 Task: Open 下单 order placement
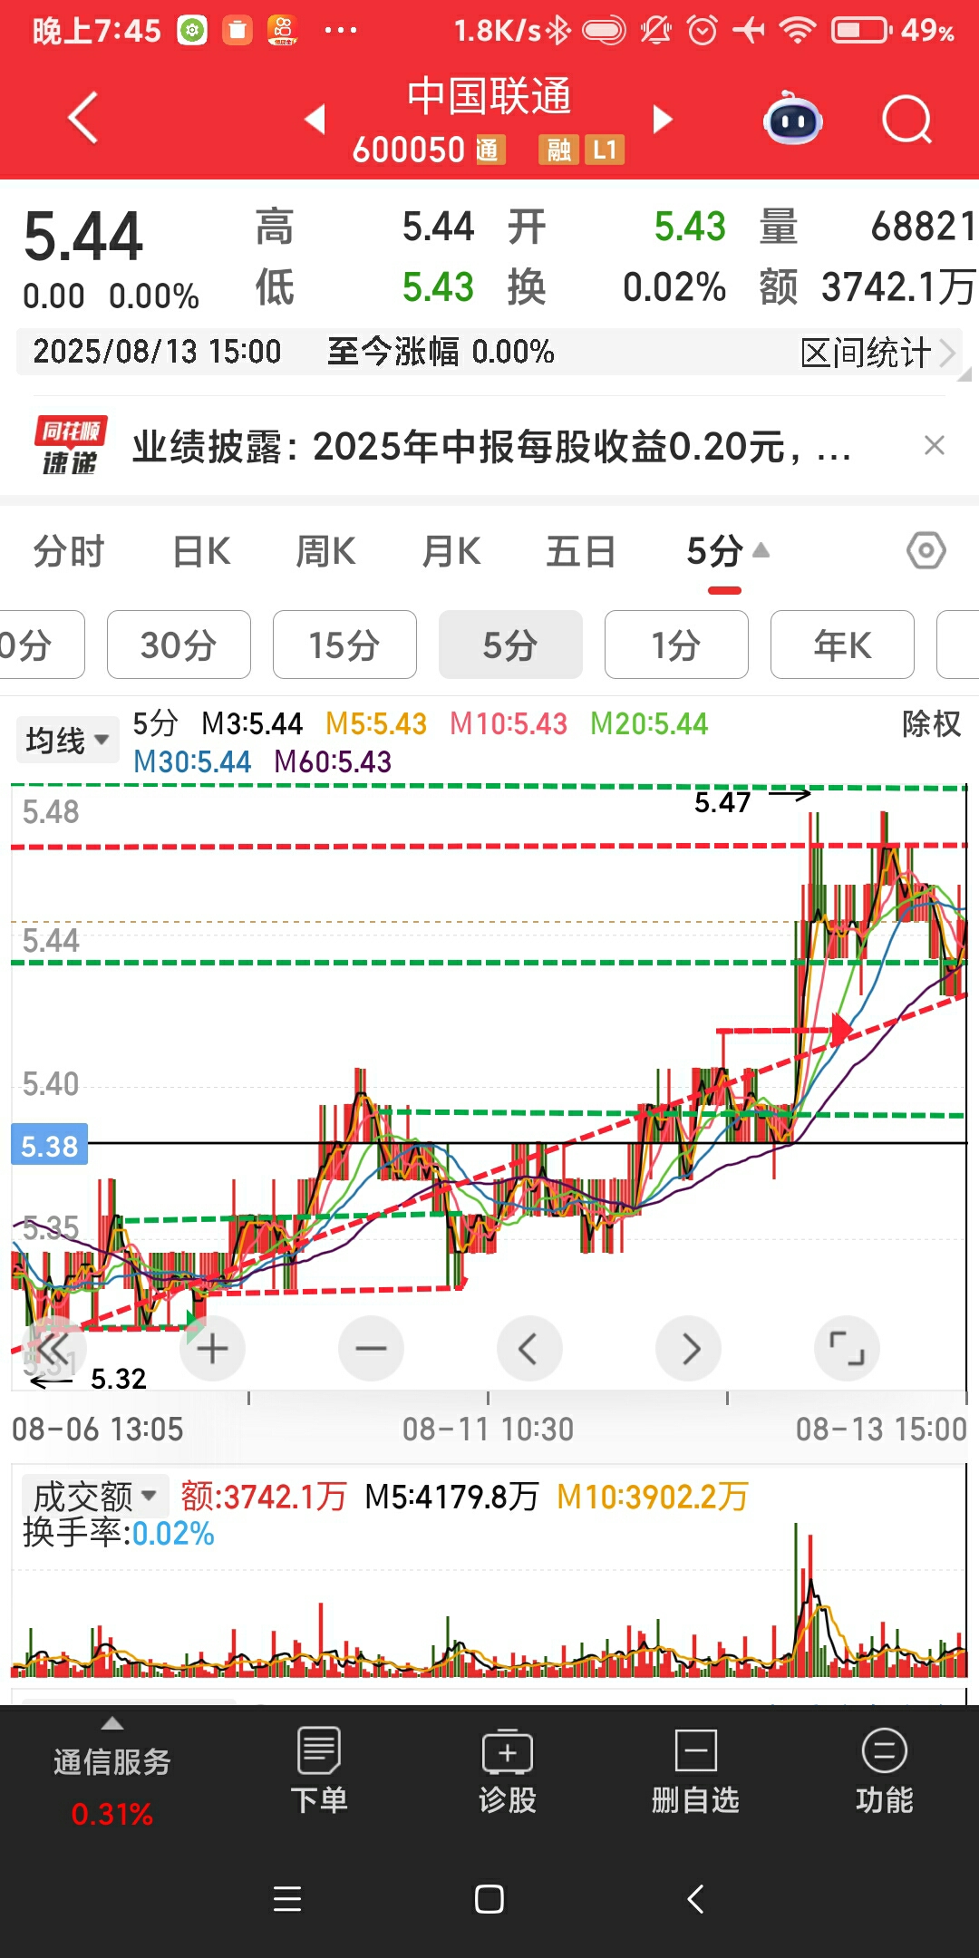[x=319, y=1770]
